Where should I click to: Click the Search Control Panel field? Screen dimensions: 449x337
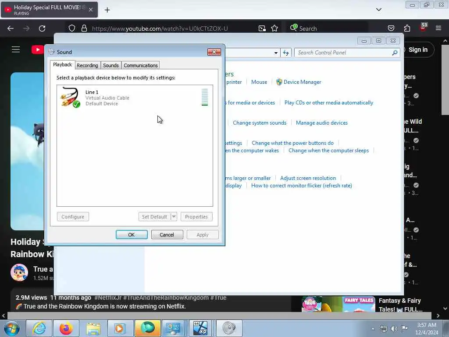(x=344, y=53)
